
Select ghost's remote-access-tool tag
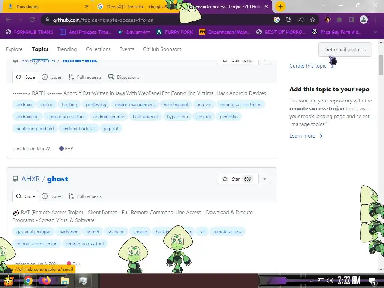85,244
